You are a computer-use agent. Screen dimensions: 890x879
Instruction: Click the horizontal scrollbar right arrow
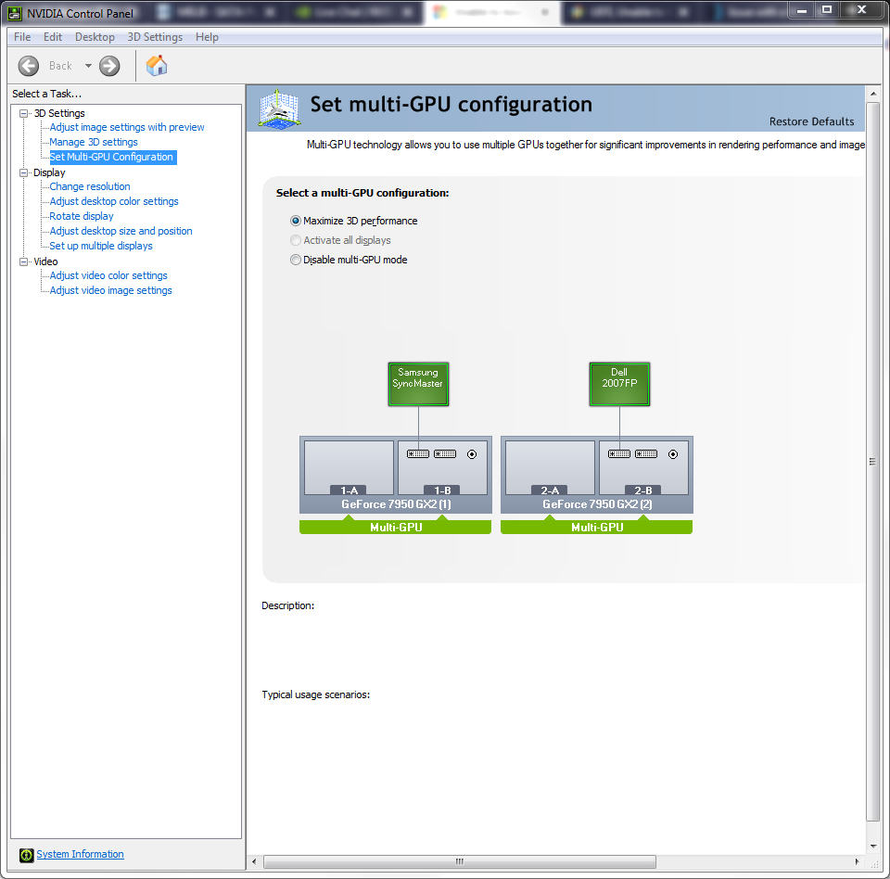pos(857,862)
